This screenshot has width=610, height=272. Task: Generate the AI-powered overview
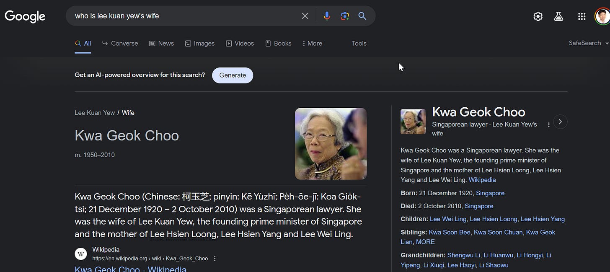(x=233, y=75)
